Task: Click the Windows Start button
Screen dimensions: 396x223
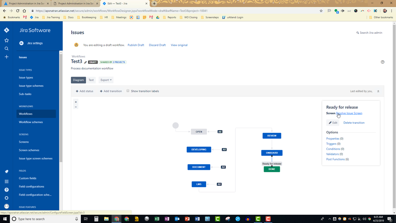Action: [x=5, y=219]
